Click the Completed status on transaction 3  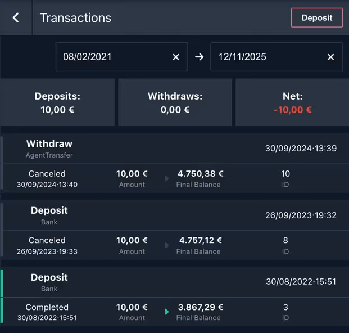coord(47,307)
